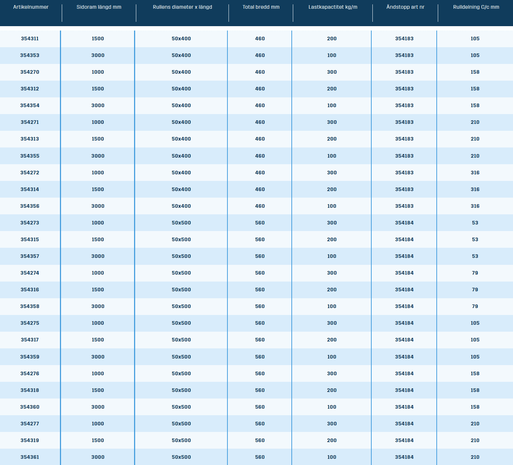Select article number 354277
Screen dimensions: 513x465
point(30,424)
